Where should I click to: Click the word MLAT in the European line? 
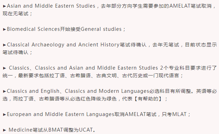pyautogui.click(x=179, y=114)
